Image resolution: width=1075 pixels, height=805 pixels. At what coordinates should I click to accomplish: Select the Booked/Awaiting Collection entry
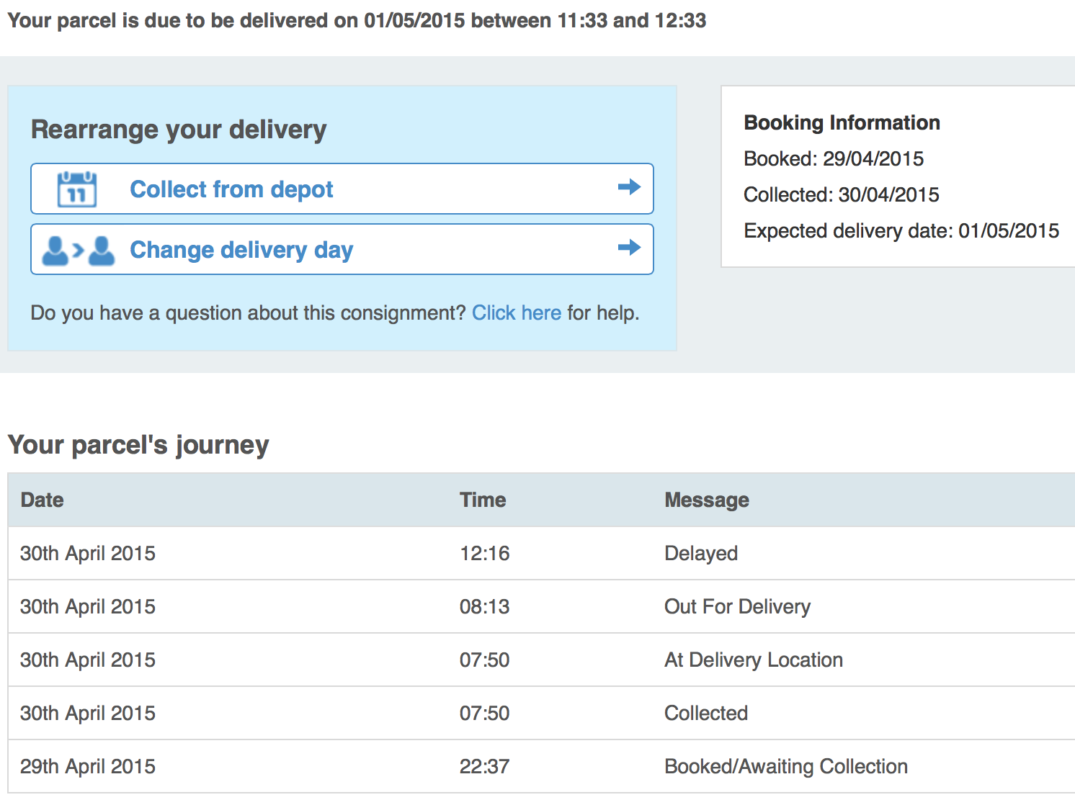tap(786, 766)
